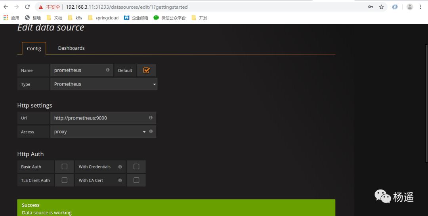Enable the Basic Auth checkbox

[x=65, y=167]
